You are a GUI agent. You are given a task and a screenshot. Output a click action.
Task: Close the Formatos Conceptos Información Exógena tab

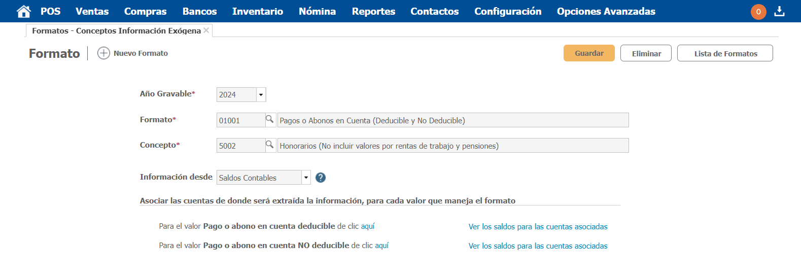click(206, 30)
